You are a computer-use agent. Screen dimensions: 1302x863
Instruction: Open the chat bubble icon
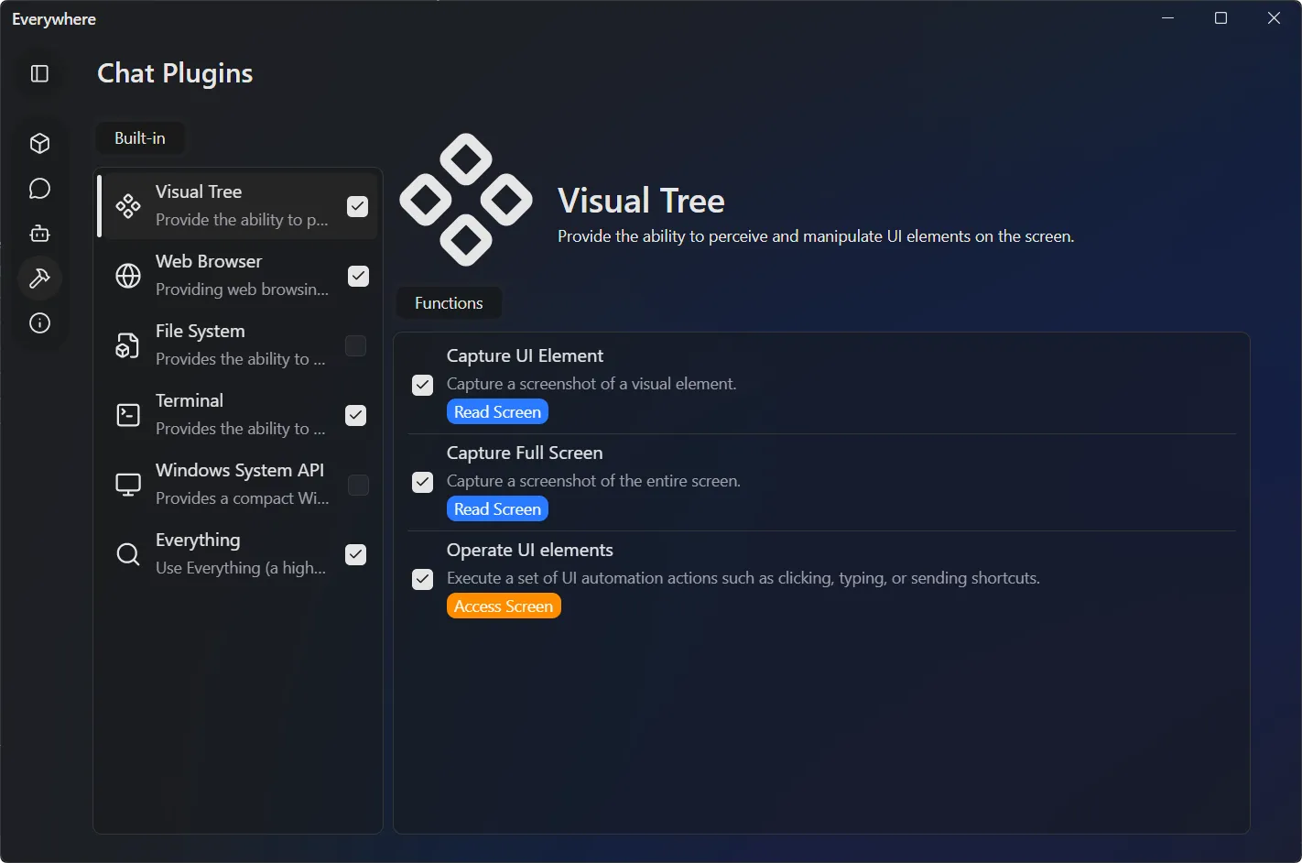[39, 188]
